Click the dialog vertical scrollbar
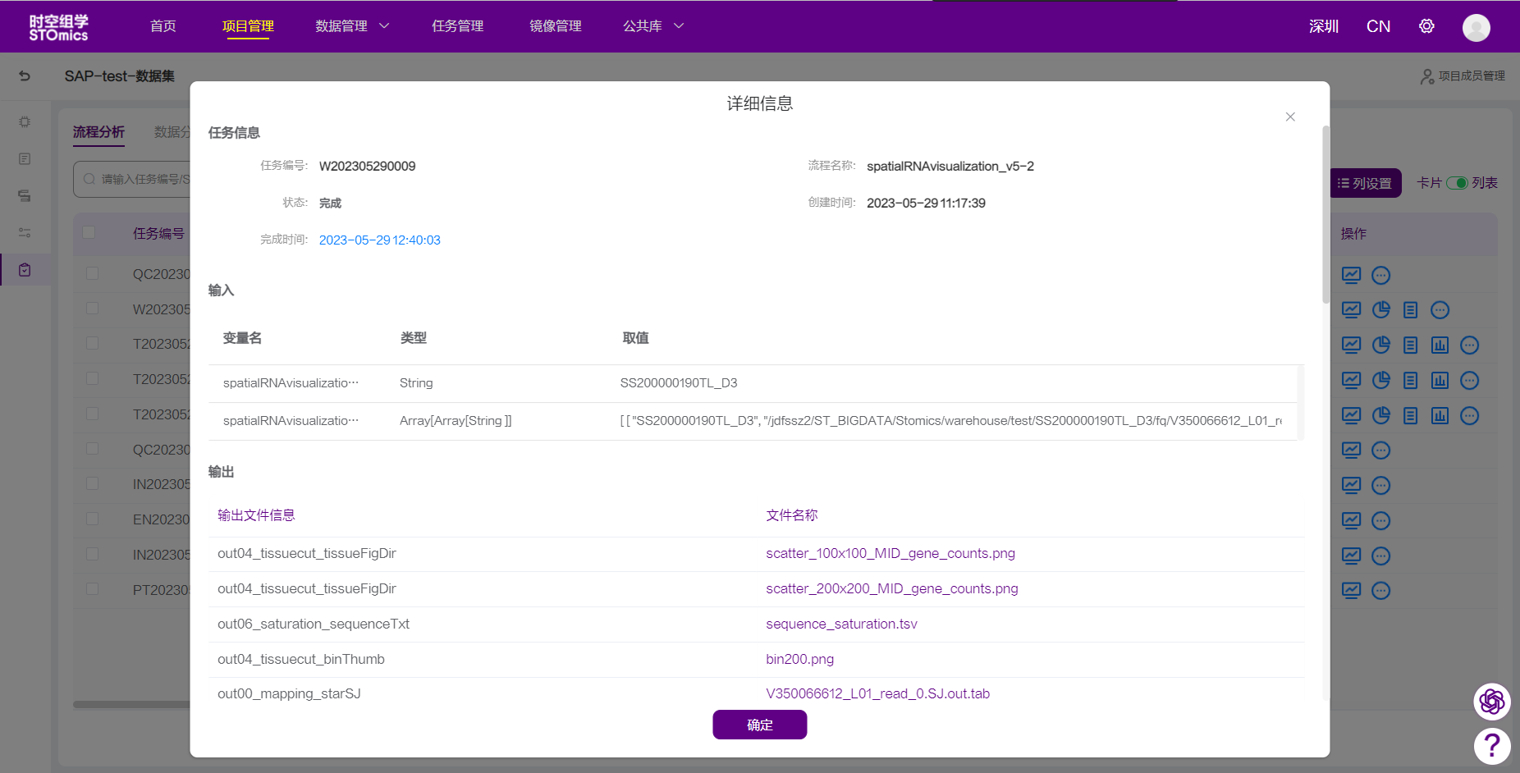1520x773 pixels. click(1325, 215)
